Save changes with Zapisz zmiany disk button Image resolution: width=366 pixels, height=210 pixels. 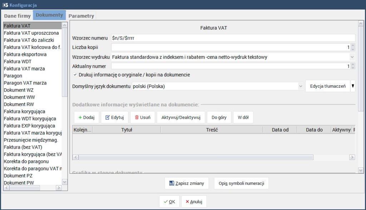tap(187, 183)
